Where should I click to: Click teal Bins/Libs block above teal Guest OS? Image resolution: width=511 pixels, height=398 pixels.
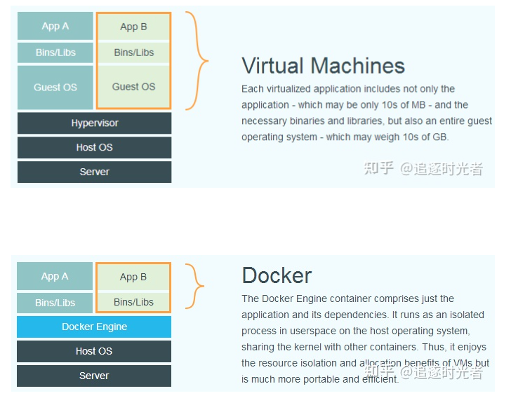tap(55, 53)
